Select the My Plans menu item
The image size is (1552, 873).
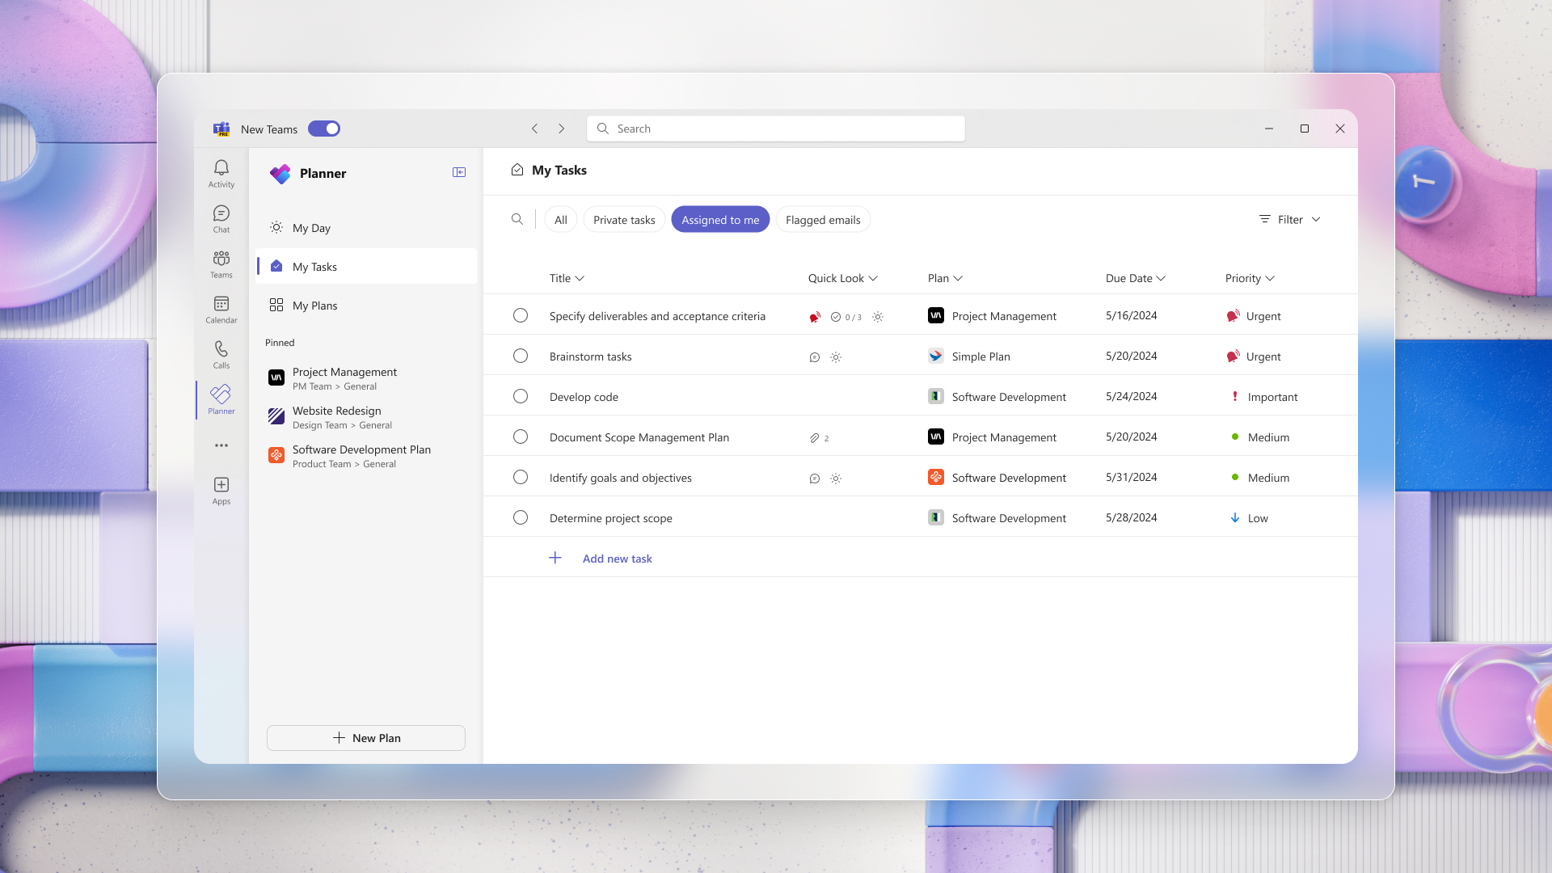pos(314,305)
